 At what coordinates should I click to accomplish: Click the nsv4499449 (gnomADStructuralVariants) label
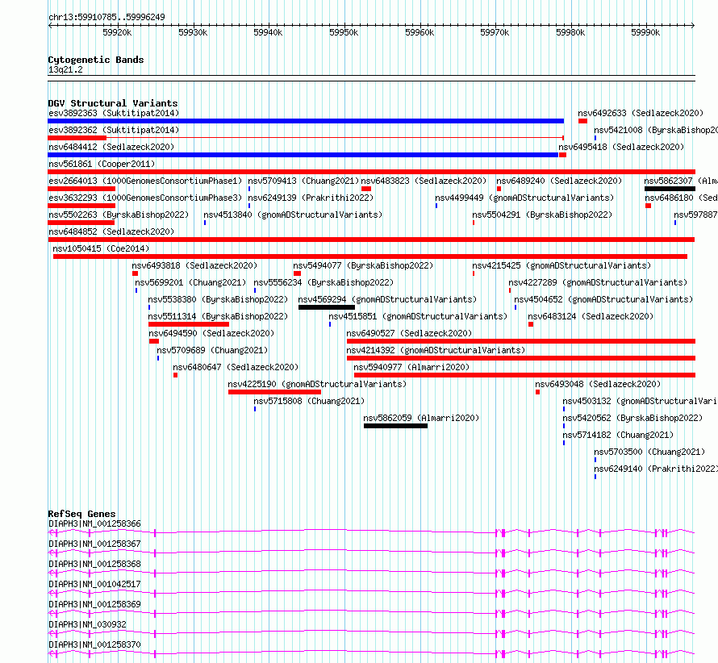point(524,198)
